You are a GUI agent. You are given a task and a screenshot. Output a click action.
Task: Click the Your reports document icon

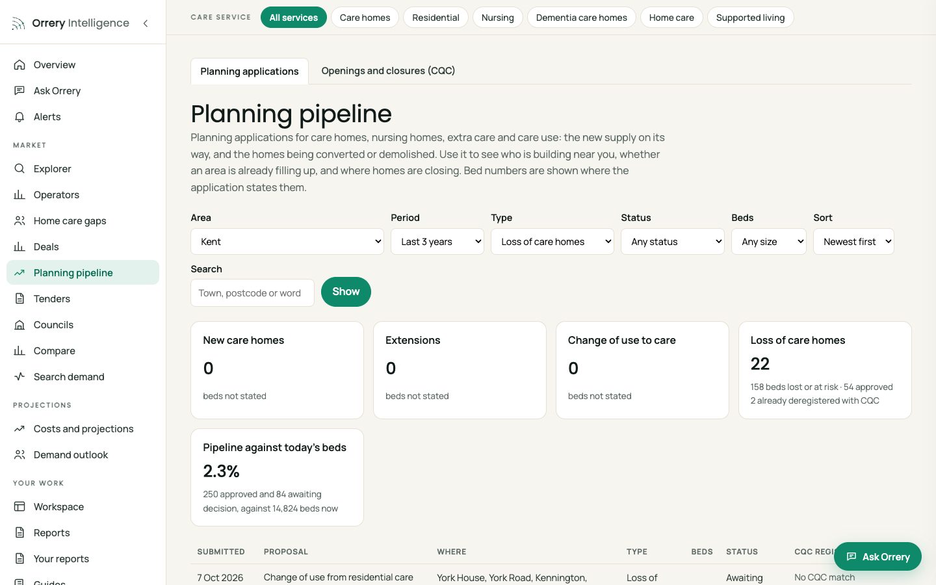pos(19,559)
